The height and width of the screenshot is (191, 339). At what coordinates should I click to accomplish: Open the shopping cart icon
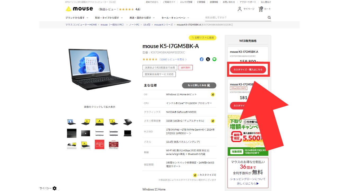(261, 9)
